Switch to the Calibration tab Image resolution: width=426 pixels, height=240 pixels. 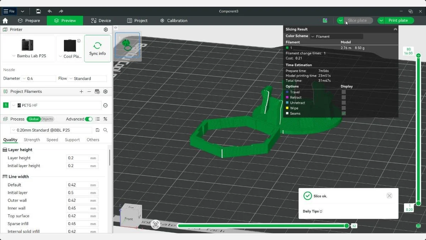(x=174, y=21)
